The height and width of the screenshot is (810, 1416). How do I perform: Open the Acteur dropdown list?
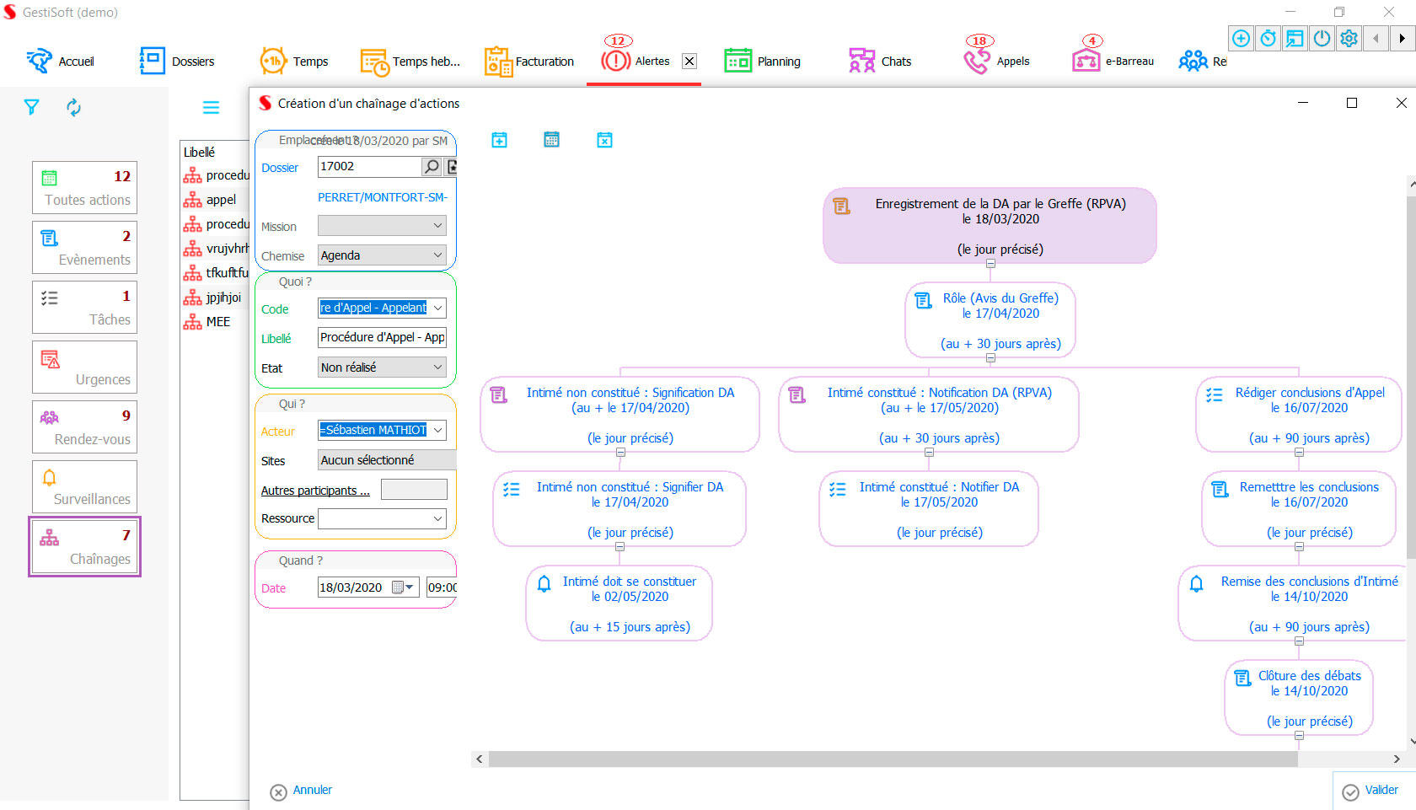(437, 430)
